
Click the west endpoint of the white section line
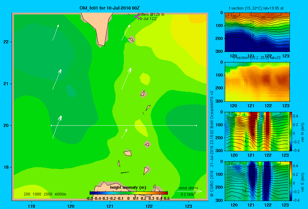click(x=51, y=125)
